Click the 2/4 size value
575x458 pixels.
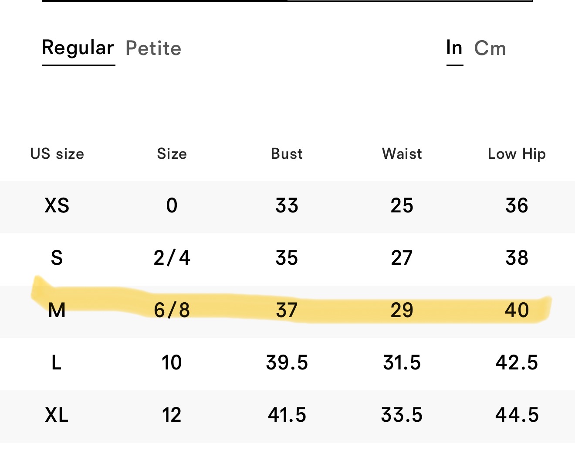pos(172,258)
